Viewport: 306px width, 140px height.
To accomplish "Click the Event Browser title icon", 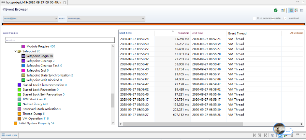I will [3, 10].
